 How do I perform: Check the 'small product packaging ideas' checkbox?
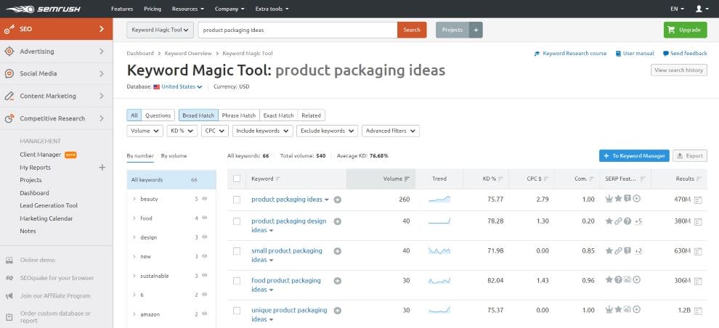(x=237, y=251)
